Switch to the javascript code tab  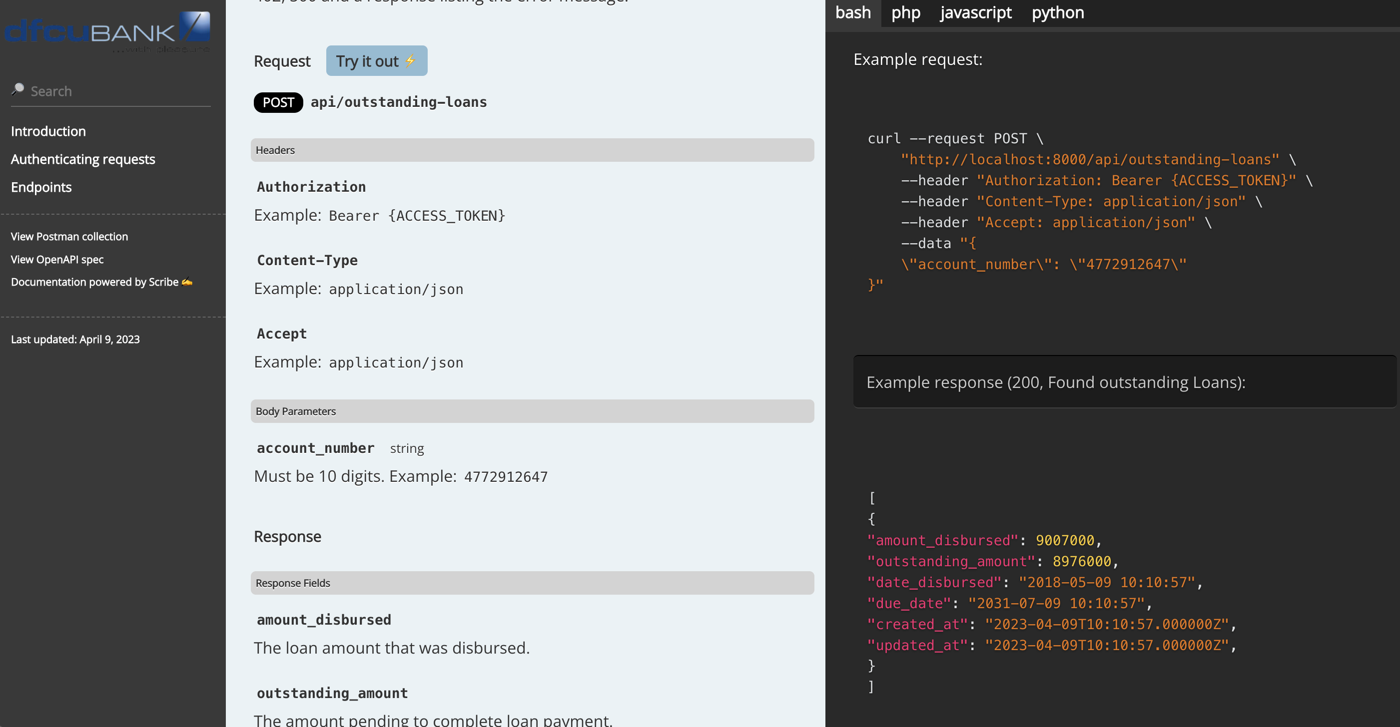[x=975, y=12]
